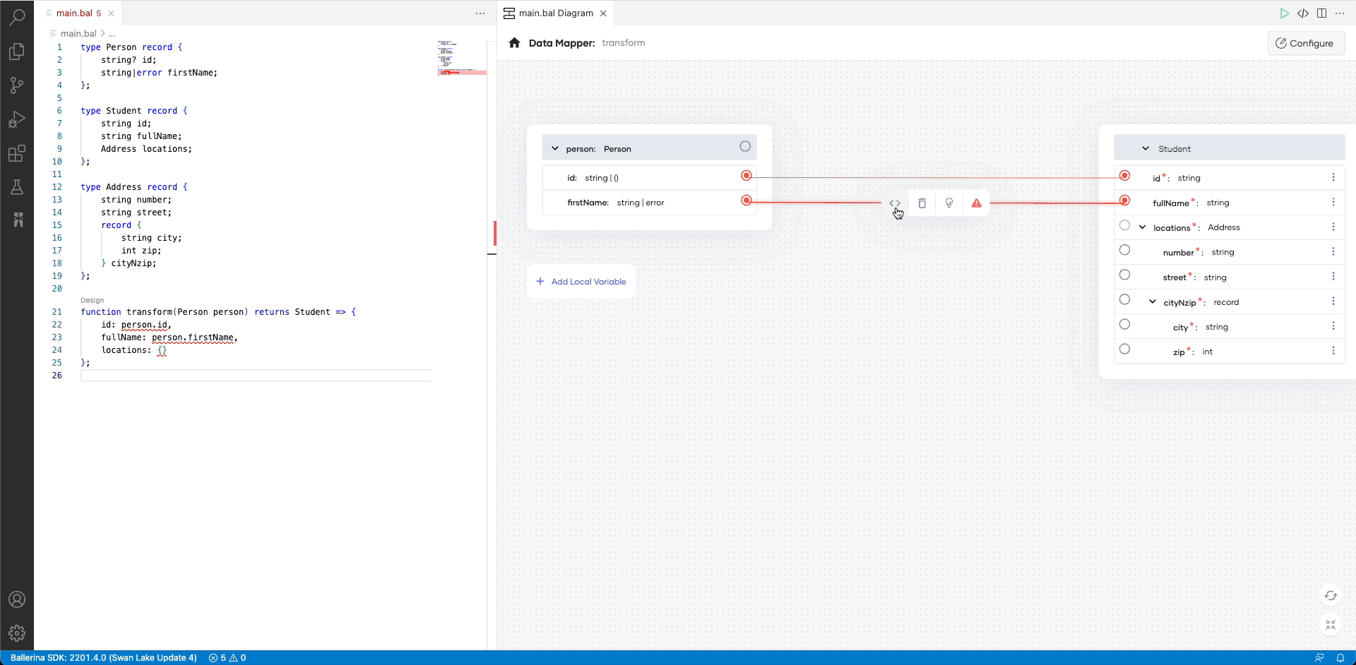Select the locations port in Student
Screen dimensions: 1356x665
pyautogui.click(x=1125, y=225)
